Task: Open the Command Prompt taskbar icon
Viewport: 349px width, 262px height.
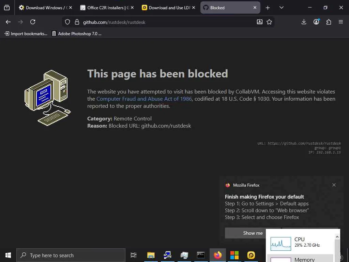Action: click(200, 255)
